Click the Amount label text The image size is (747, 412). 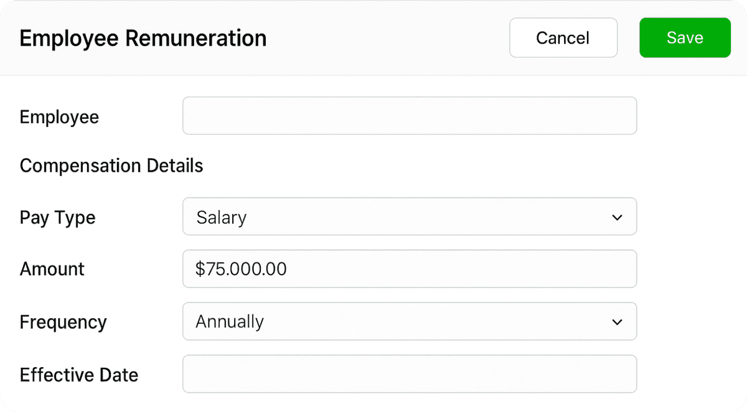coord(52,269)
